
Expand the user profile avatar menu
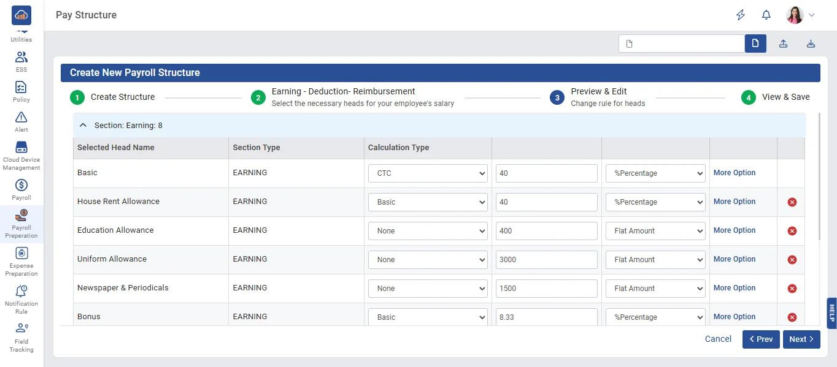click(x=801, y=15)
